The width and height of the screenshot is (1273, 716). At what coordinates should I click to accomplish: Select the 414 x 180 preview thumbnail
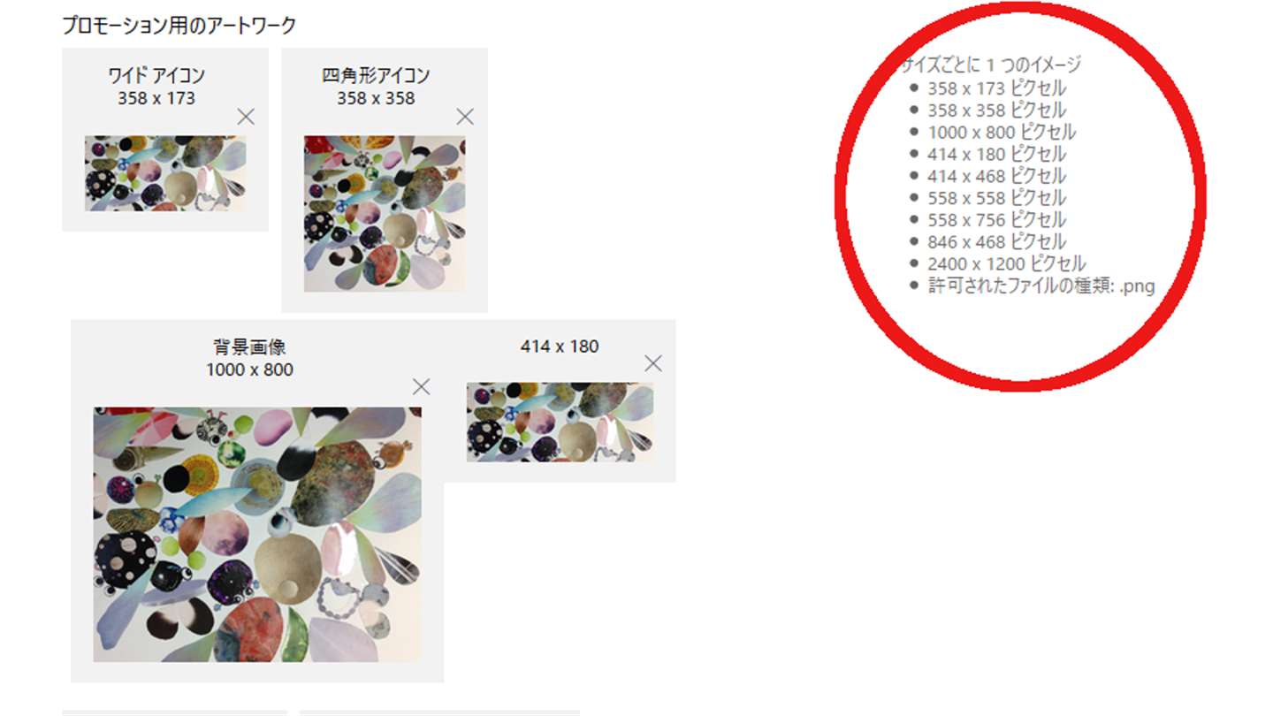coord(560,423)
